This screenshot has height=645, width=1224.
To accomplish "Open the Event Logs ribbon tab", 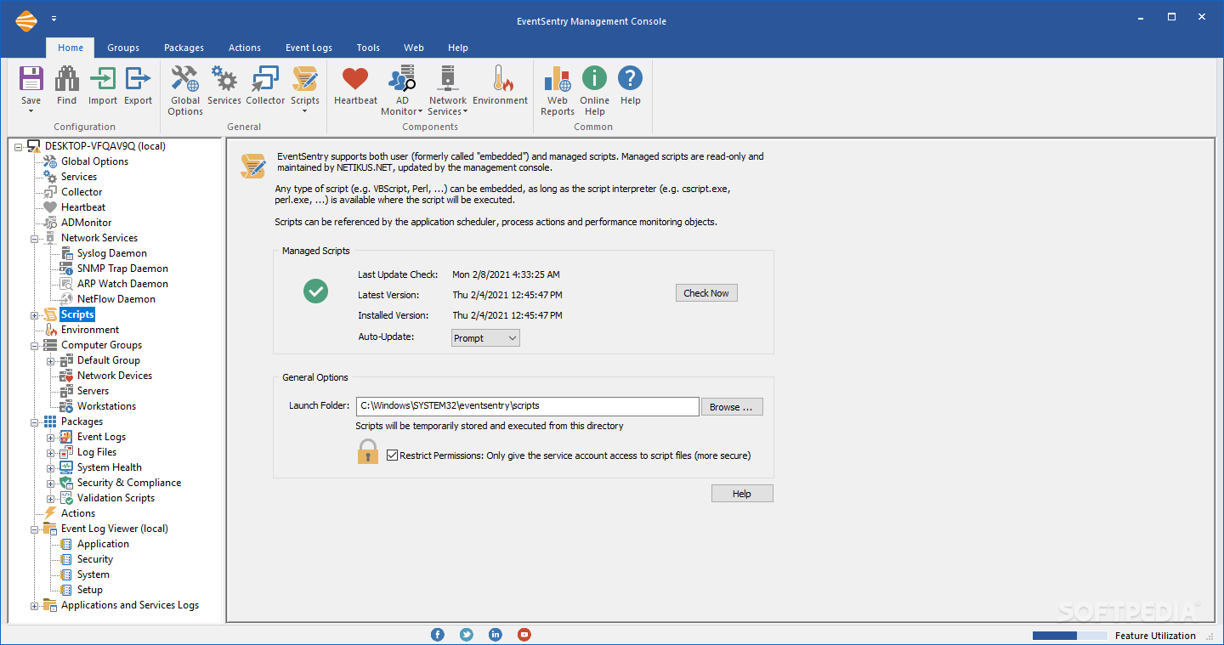I will point(309,48).
